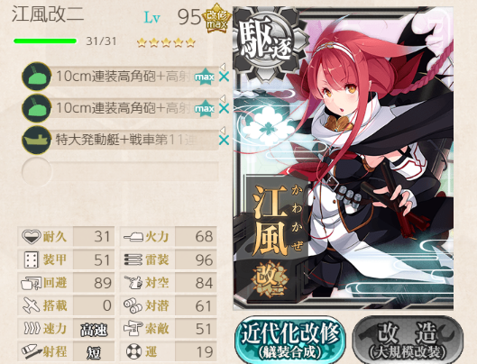
Task: Click the 対空 anti-air gun icon
Action: coord(133,283)
